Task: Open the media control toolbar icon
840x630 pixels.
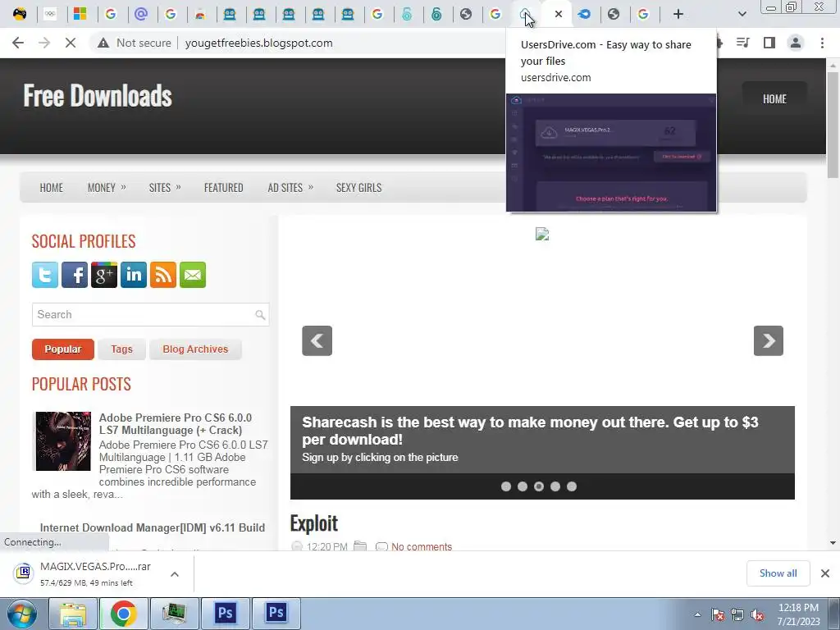Action: 743,43
